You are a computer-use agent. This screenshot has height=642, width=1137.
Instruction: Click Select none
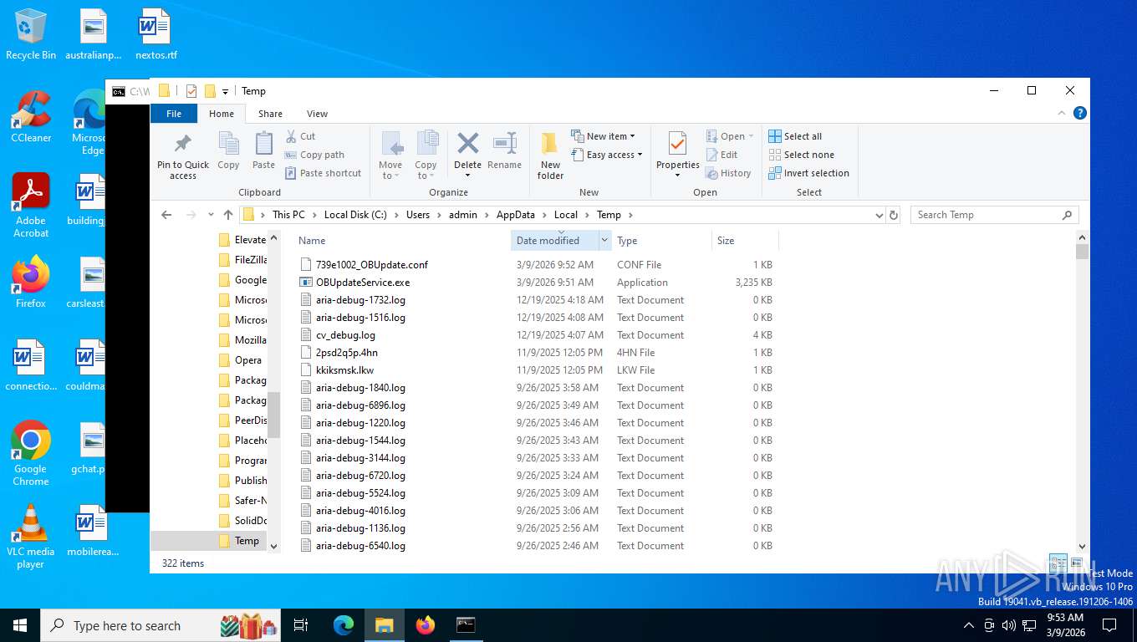[x=801, y=155]
